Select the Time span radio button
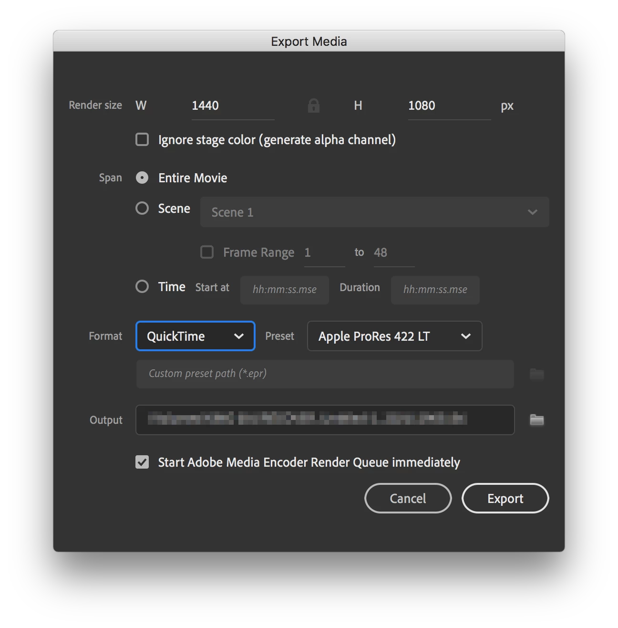Viewport: 618px width, 628px height. (x=142, y=286)
